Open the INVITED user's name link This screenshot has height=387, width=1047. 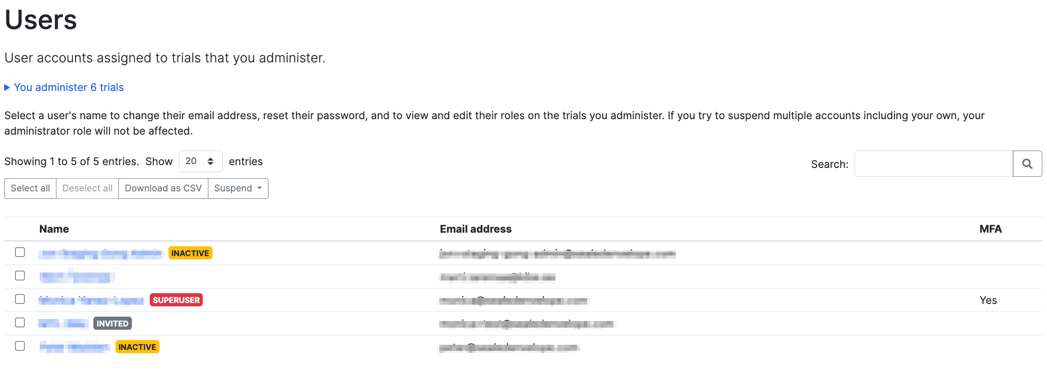63,324
